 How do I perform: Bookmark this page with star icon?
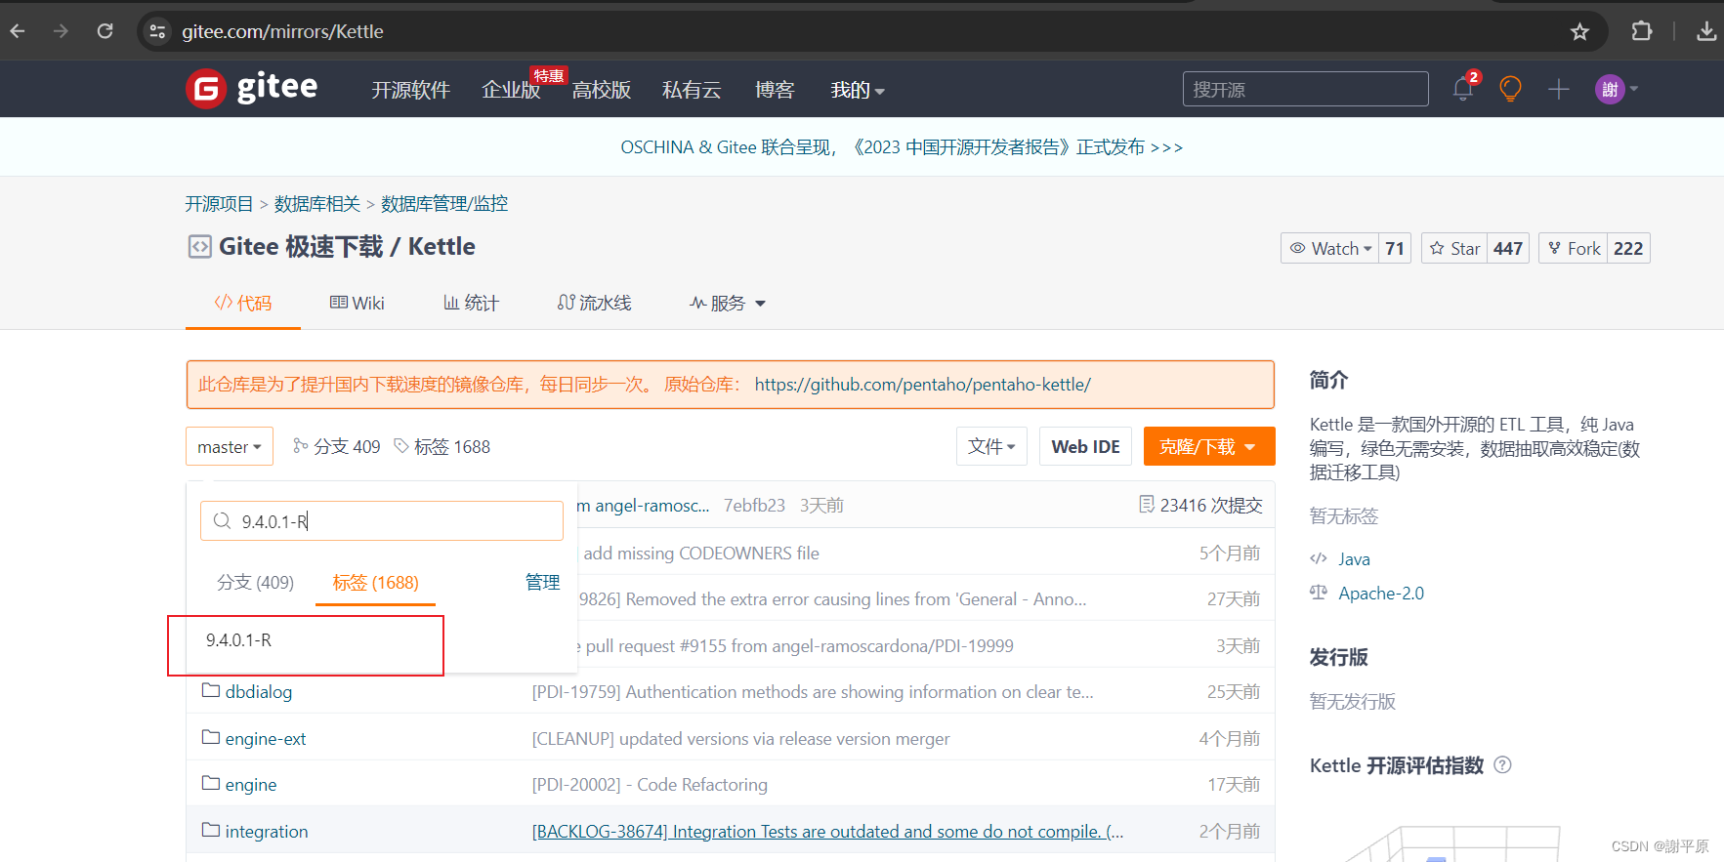coord(1579,31)
